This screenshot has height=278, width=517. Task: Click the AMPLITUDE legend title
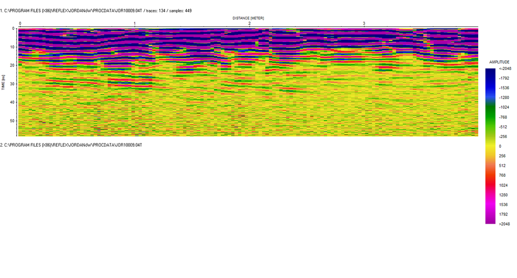pyautogui.click(x=499, y=62)
